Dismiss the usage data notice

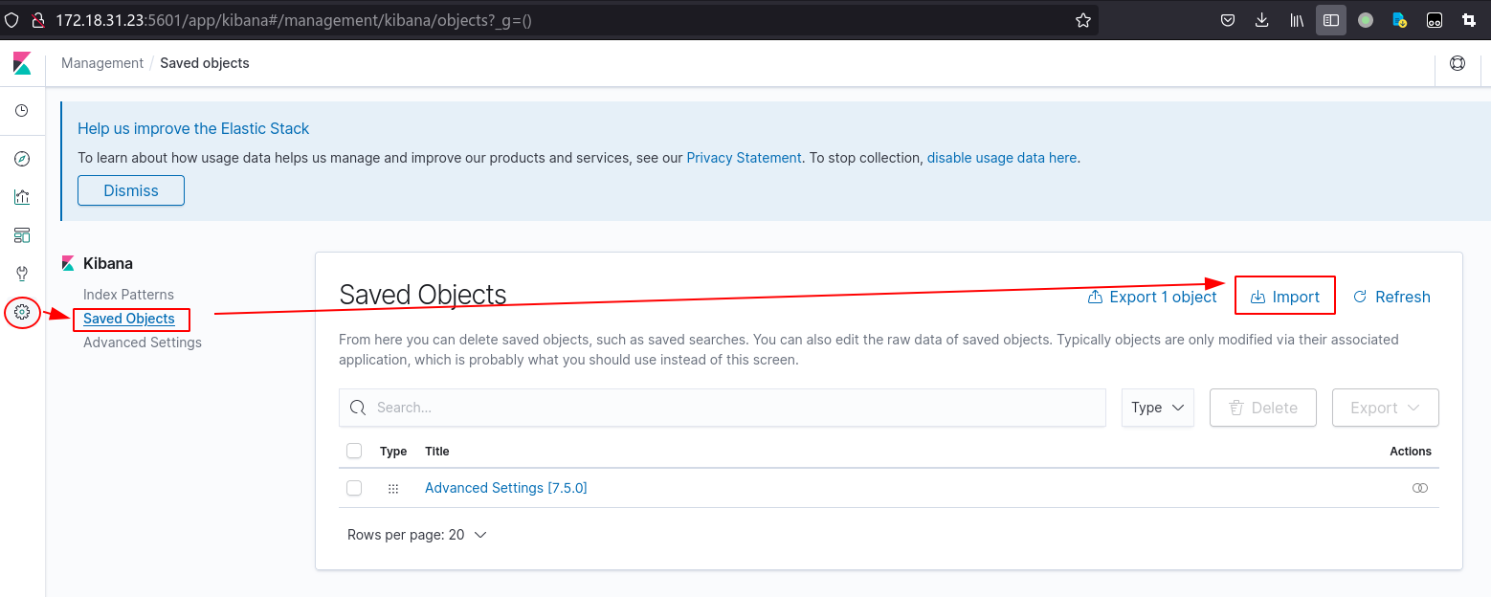[x=131, y=190]
